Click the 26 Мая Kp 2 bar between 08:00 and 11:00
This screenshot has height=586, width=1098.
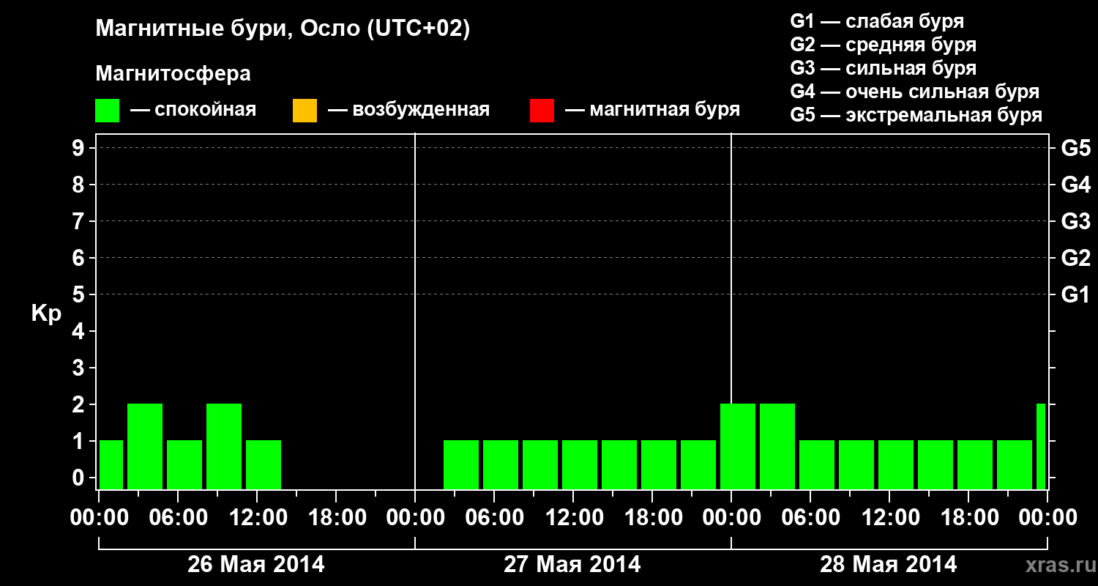[x=224, y=446]
